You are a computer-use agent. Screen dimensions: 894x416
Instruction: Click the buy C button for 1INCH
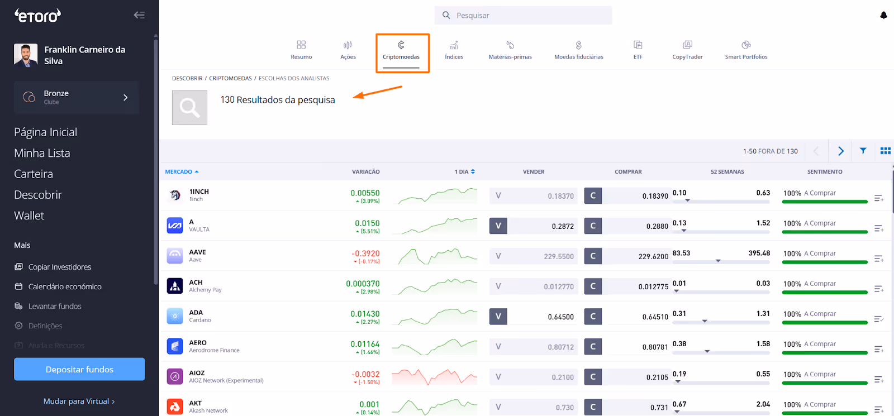click(593, 196)
